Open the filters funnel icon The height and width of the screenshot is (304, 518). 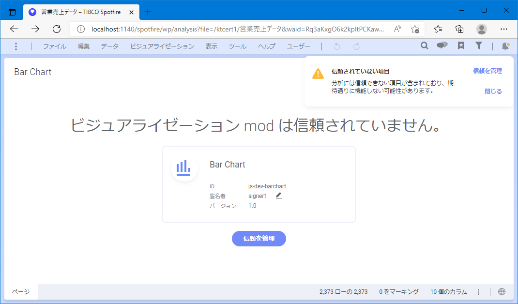[x=478, y=46]
